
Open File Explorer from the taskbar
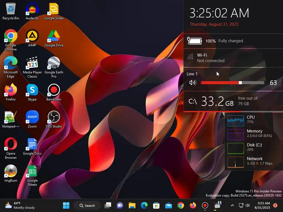[132, 205]
